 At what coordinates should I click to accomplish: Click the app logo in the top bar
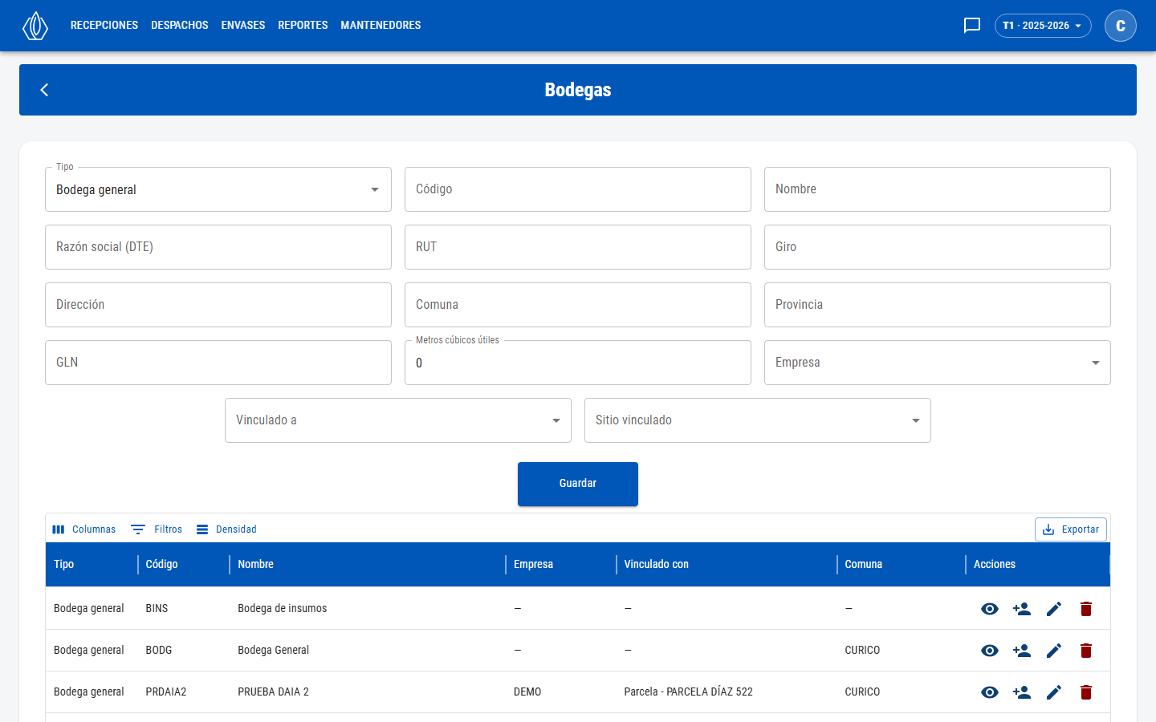pos(35,26)
